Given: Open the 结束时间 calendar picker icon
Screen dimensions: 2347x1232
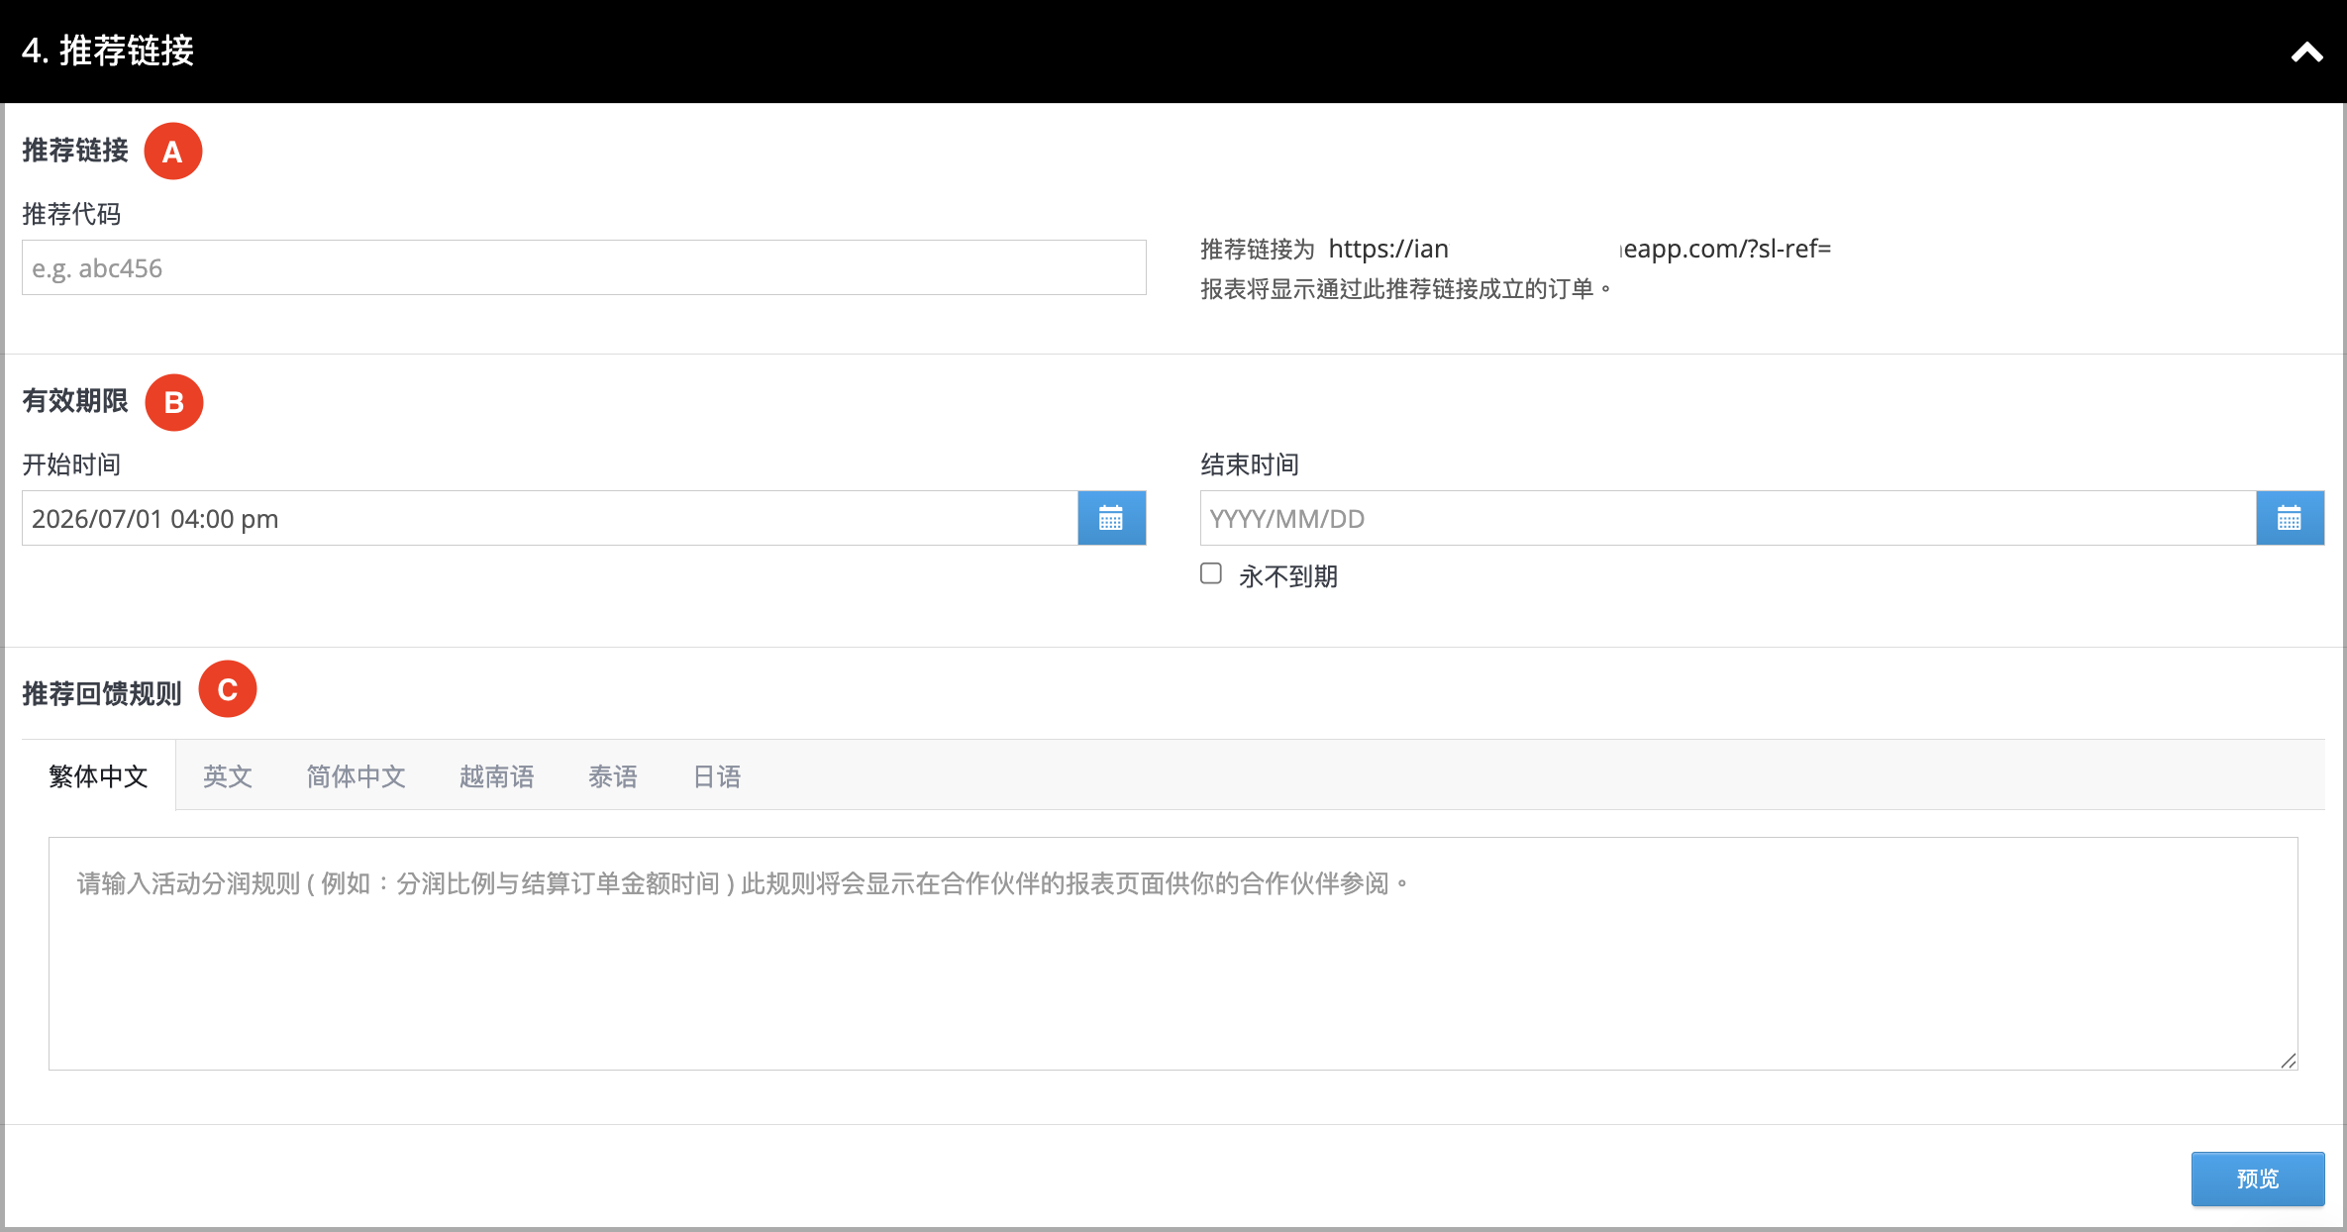Looking at the screenshot, I should [2290, 518].
